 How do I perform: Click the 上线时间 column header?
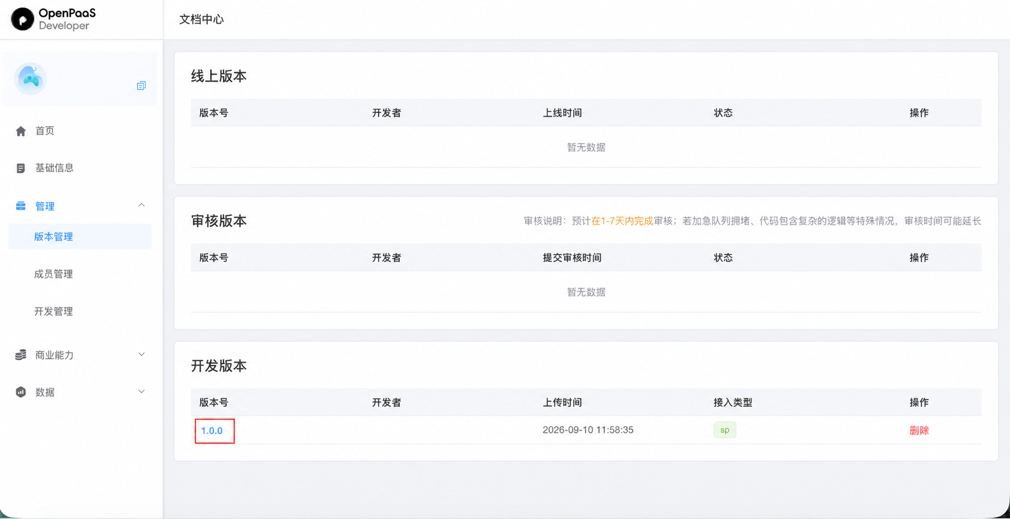[x=562, y=113]
